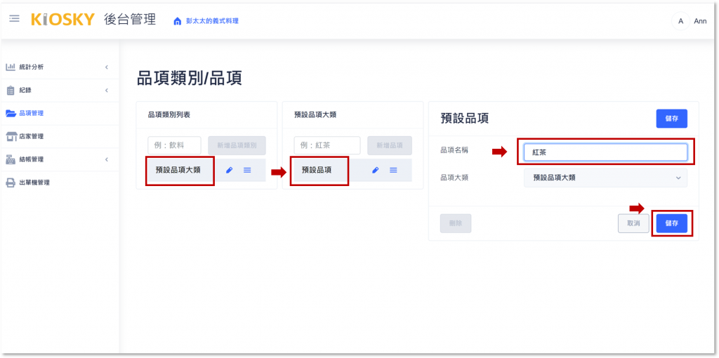
Task: Edit 預設品項 with the pencil icon
Action: (375, 170)
